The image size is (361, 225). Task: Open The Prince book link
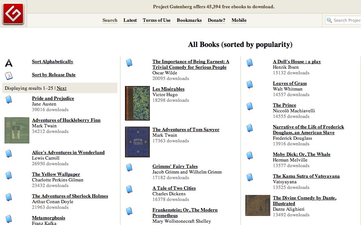click(x=284, y=105)
